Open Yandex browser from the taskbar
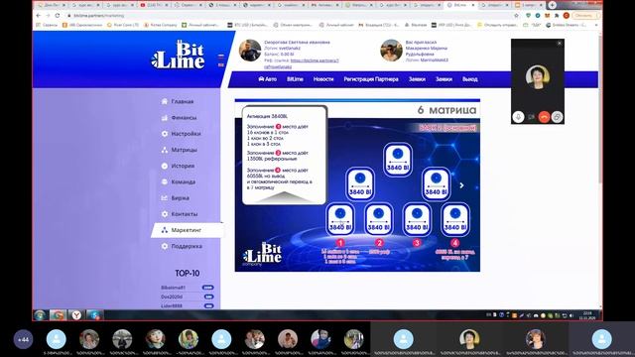Viewport: 635px width, 357px height. coord(76,315)
